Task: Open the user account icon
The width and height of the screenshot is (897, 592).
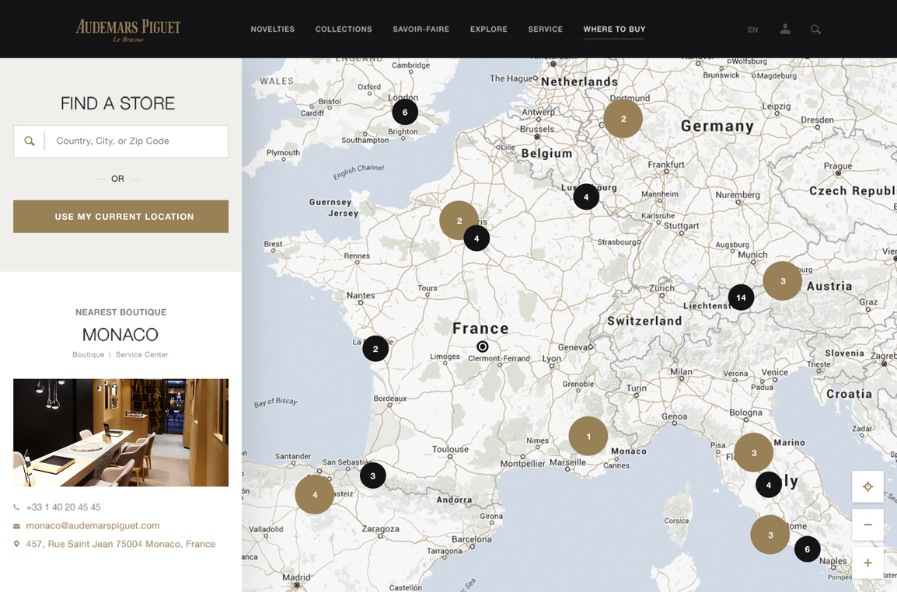Action: click(x=785, y=29)
